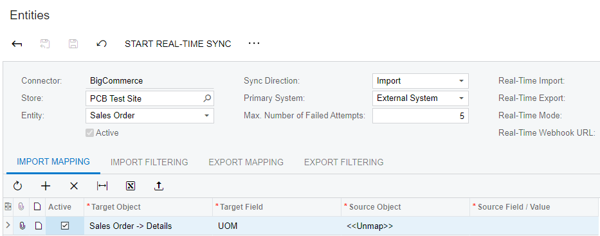Click the save disk icon
Image resolution: width=600 pixels, height=236 pixels.
click(73, 44)
